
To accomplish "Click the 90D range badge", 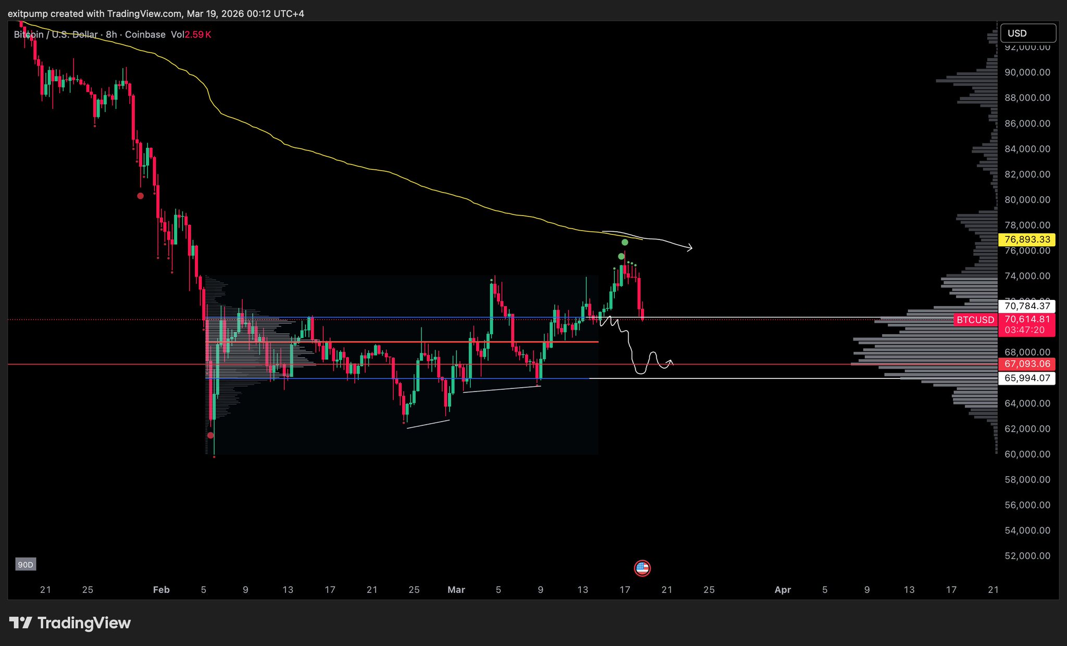I will click(26, 565).
